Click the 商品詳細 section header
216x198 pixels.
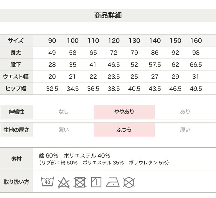108,16
